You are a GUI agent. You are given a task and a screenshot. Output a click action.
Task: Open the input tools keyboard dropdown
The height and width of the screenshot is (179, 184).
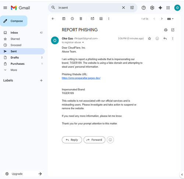tap(170, 19)
